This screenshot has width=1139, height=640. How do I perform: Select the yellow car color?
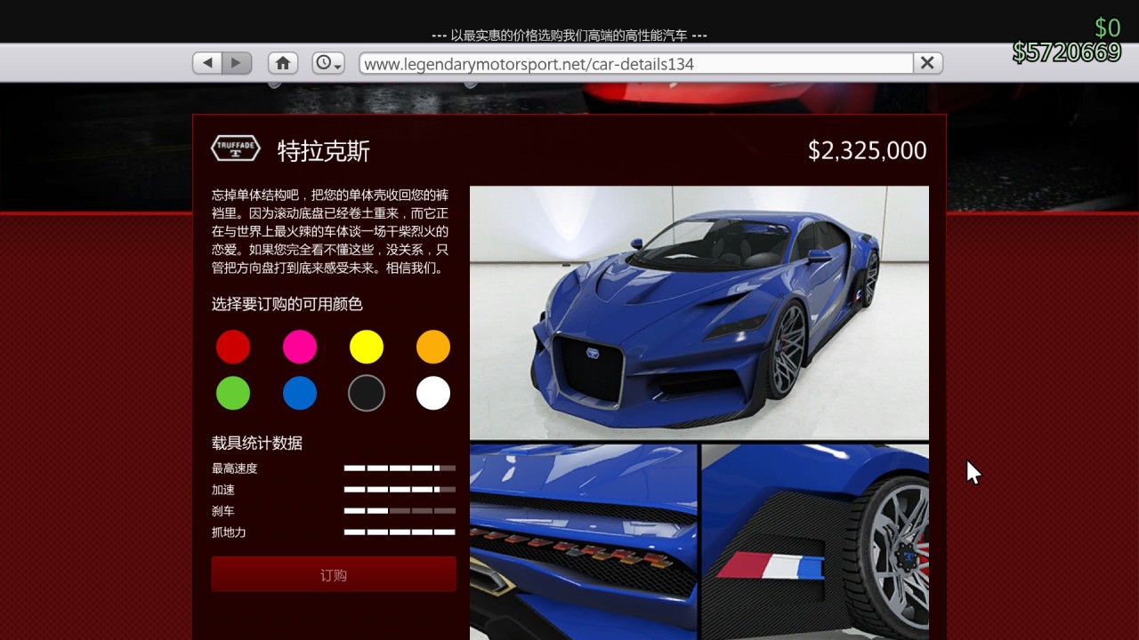(x=367, y=347)
